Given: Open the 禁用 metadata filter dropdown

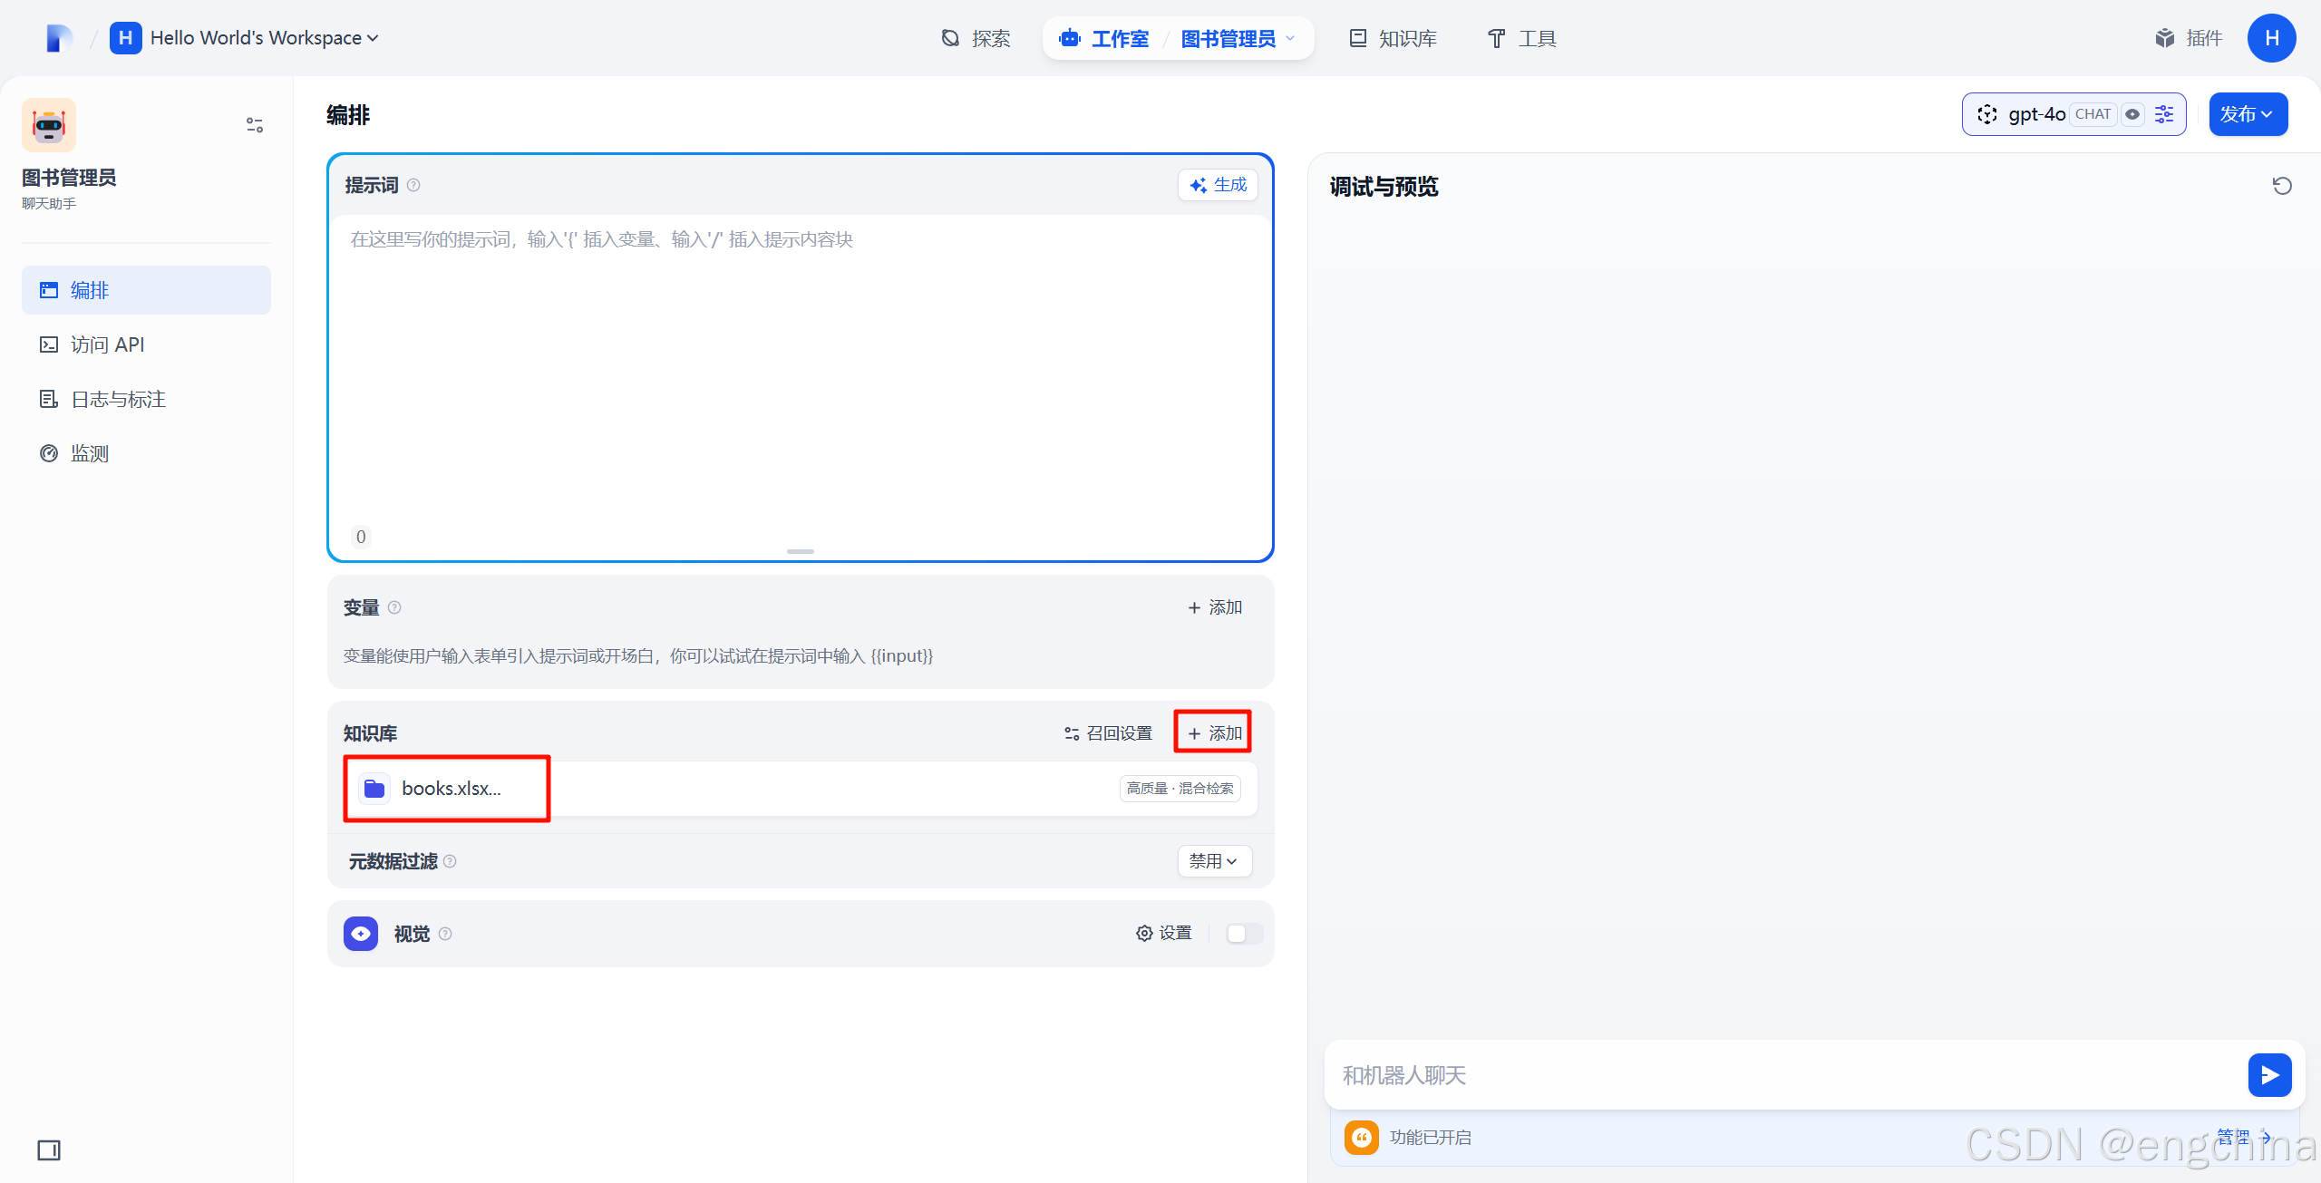Looking at the screenshot, I should tap(1214, 861).
